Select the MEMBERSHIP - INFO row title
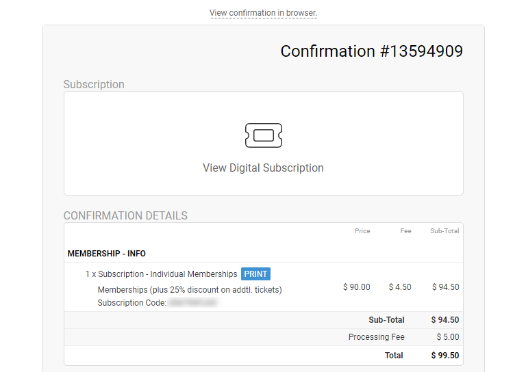 [106, 254]
